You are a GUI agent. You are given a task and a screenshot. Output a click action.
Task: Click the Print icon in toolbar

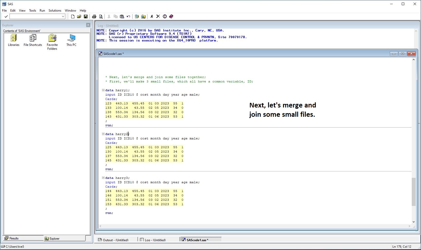pyautogui.click(x=94, y=16)
